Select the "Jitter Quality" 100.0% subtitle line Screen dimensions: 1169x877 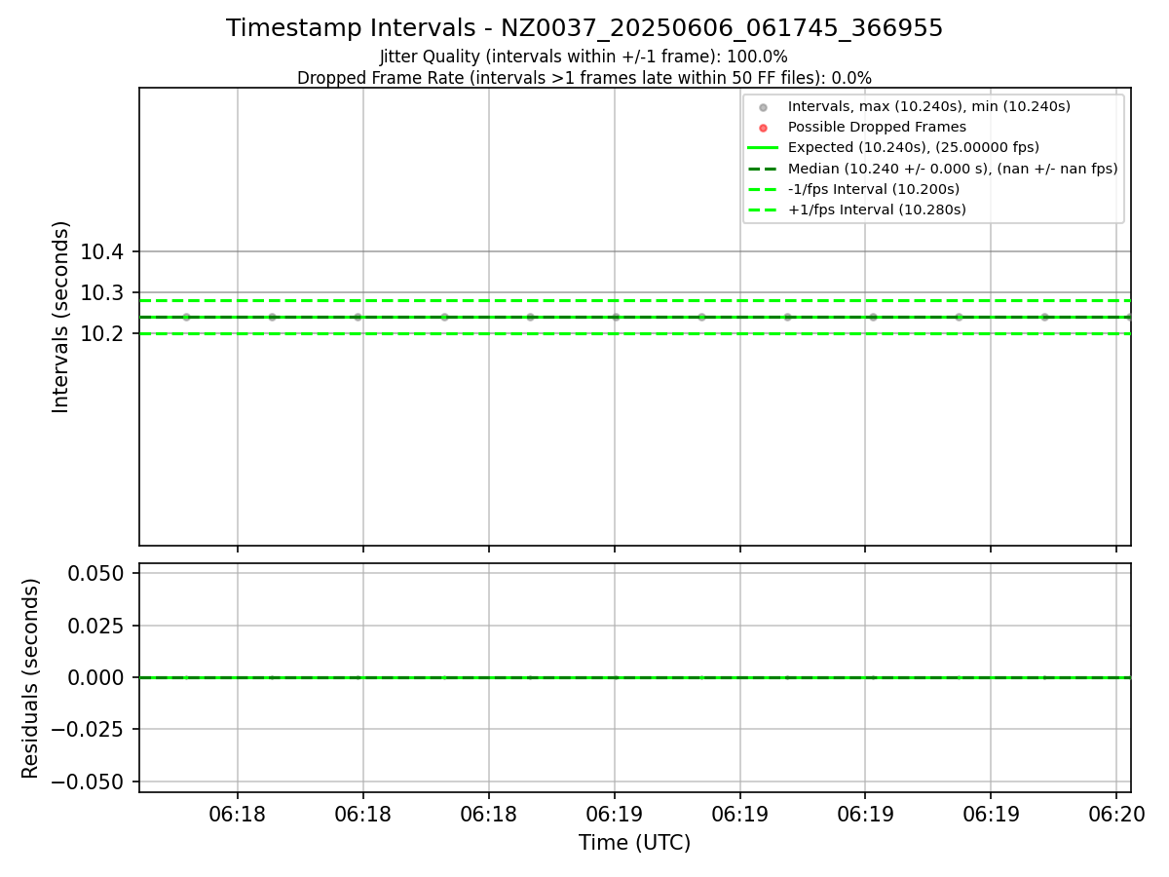(x=584, y=57)
